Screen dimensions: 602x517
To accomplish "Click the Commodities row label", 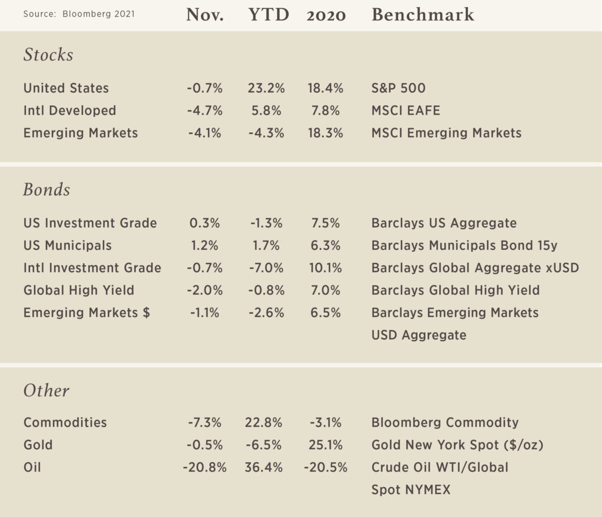I will pyautogui.click(x=65, y=422).
